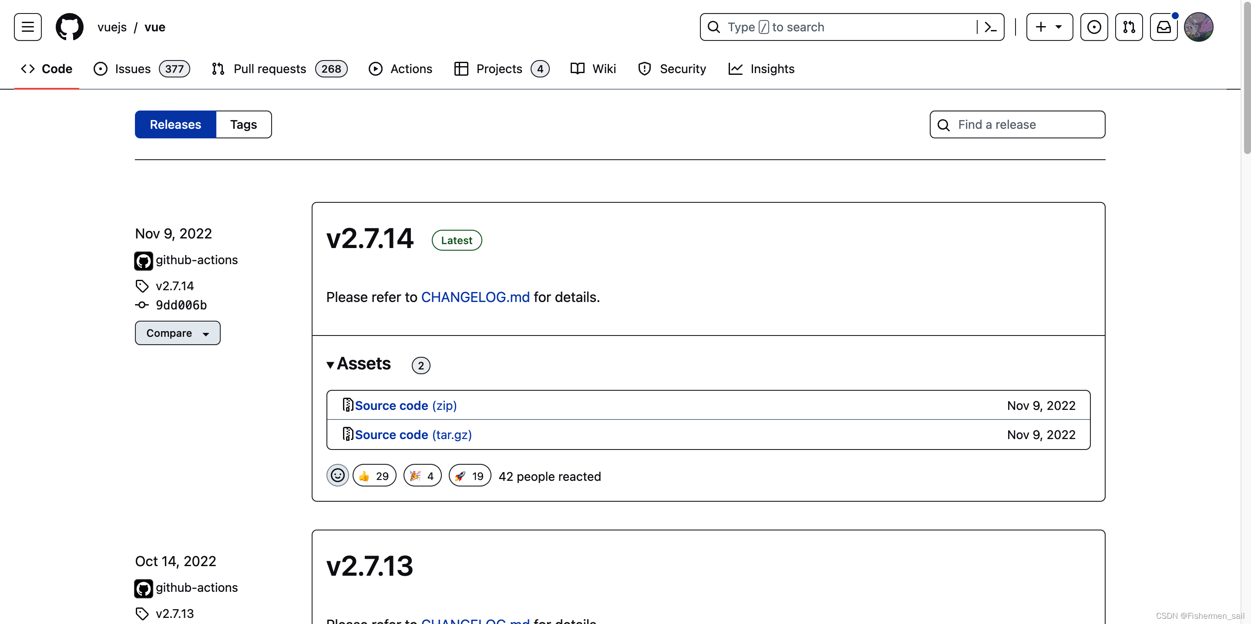Open the notifications inbox icon
The width and height of the screenshot is (1251, 624).
(x=1164, y=27)
